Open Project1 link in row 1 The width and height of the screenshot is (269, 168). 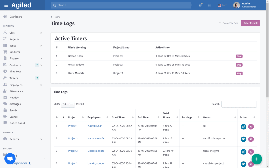73,126
